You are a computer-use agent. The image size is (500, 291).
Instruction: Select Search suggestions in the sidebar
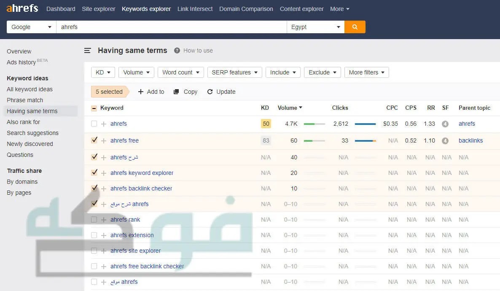click(32, 133)
